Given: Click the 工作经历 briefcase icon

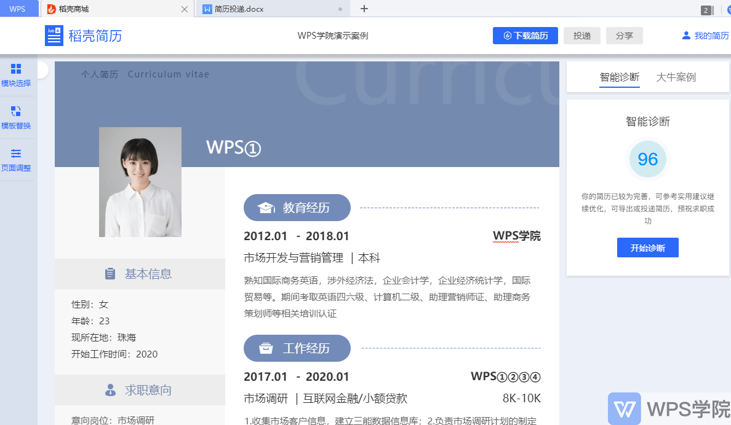Looking at the screenshot, I should click(266, 348).
